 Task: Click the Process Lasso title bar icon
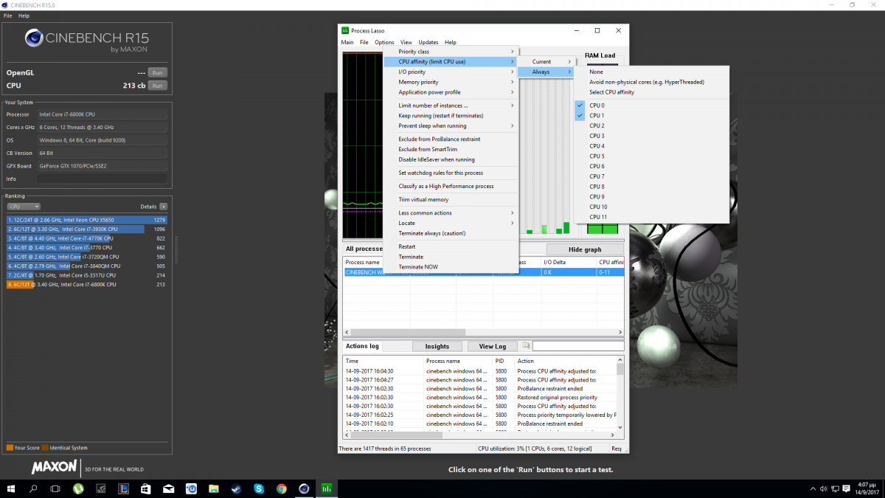tap(345, 30)
